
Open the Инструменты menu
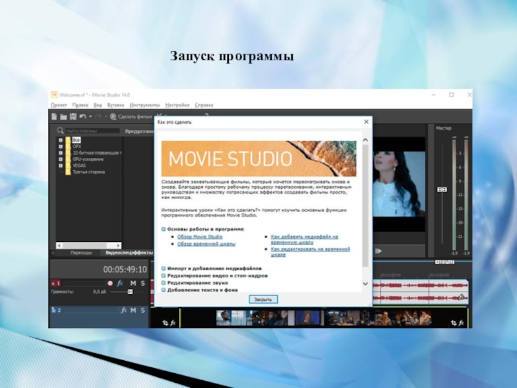pos(144,104)
